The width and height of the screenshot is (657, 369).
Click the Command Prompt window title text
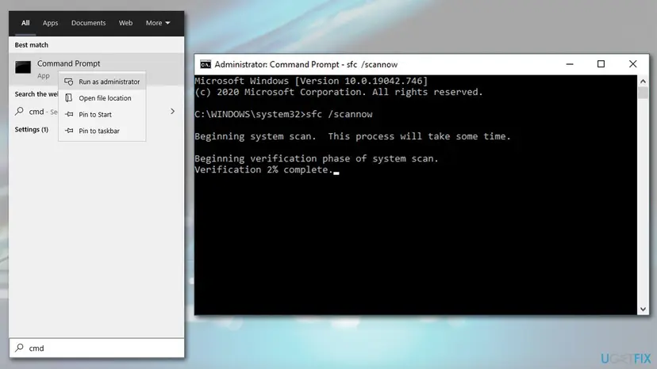pyautogui.click(x=305, y=64)
